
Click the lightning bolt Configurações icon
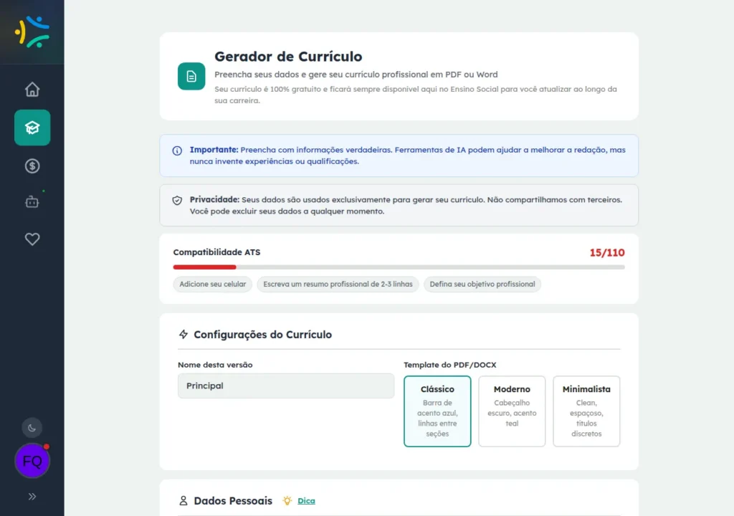(x=183, y=334)
